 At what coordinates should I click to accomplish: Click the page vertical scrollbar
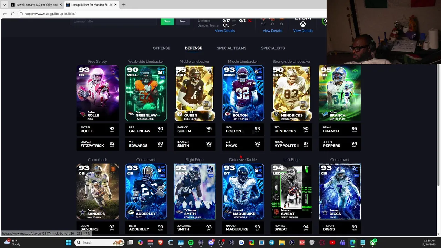[x=439, y=126]
